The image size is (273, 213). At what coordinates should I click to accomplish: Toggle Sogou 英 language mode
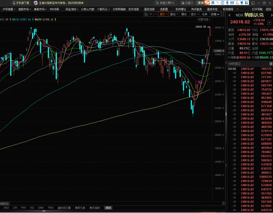point(213,3)
